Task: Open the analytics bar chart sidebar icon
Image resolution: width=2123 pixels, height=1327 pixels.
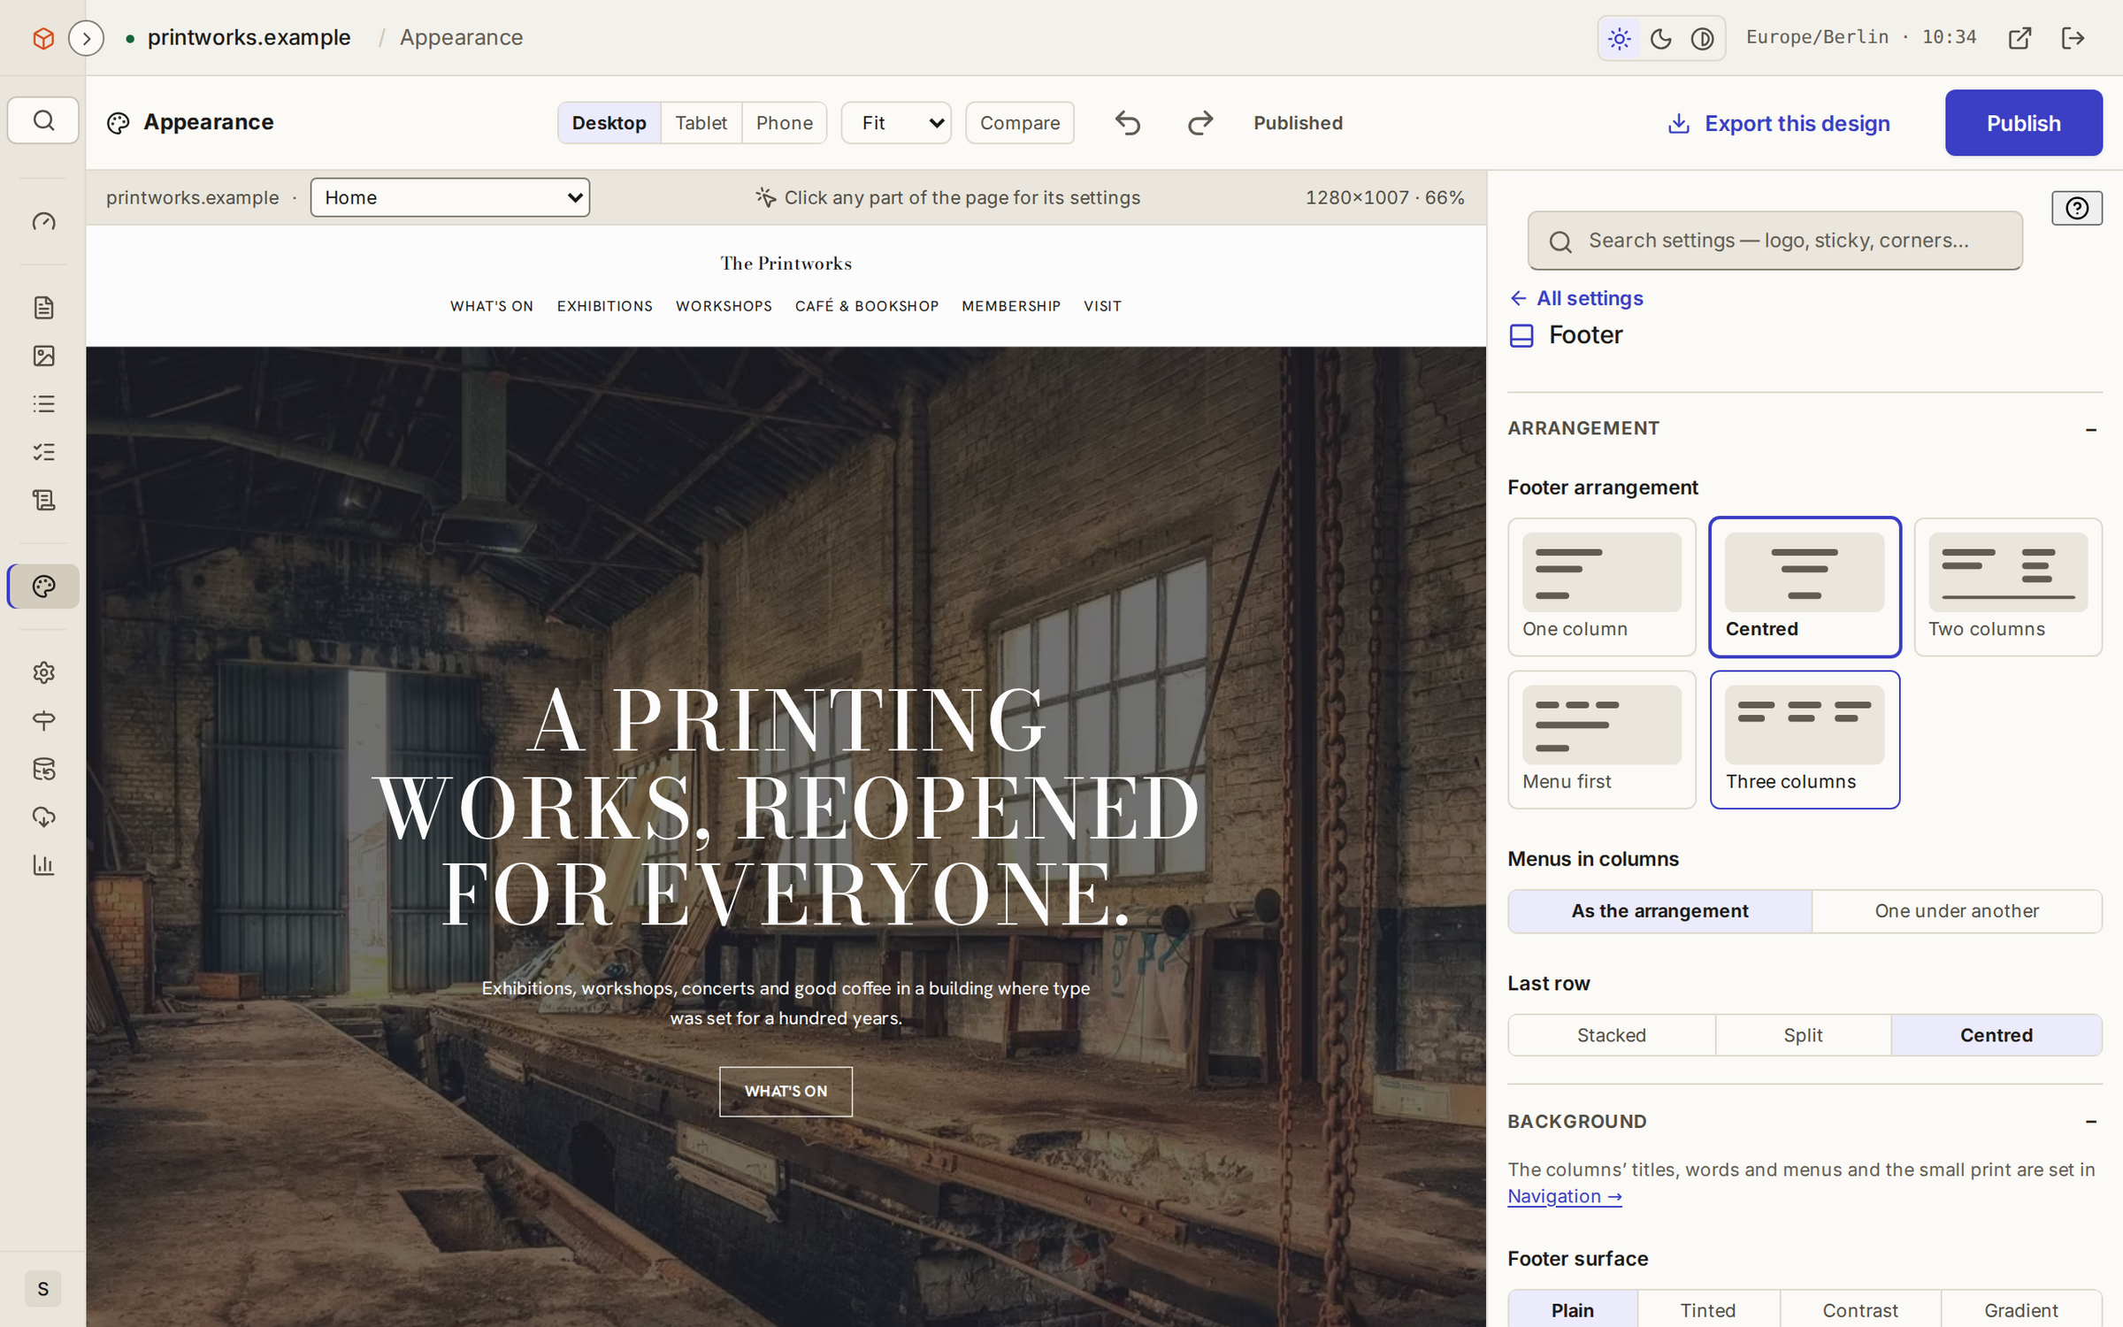Action: pos(43,864)
